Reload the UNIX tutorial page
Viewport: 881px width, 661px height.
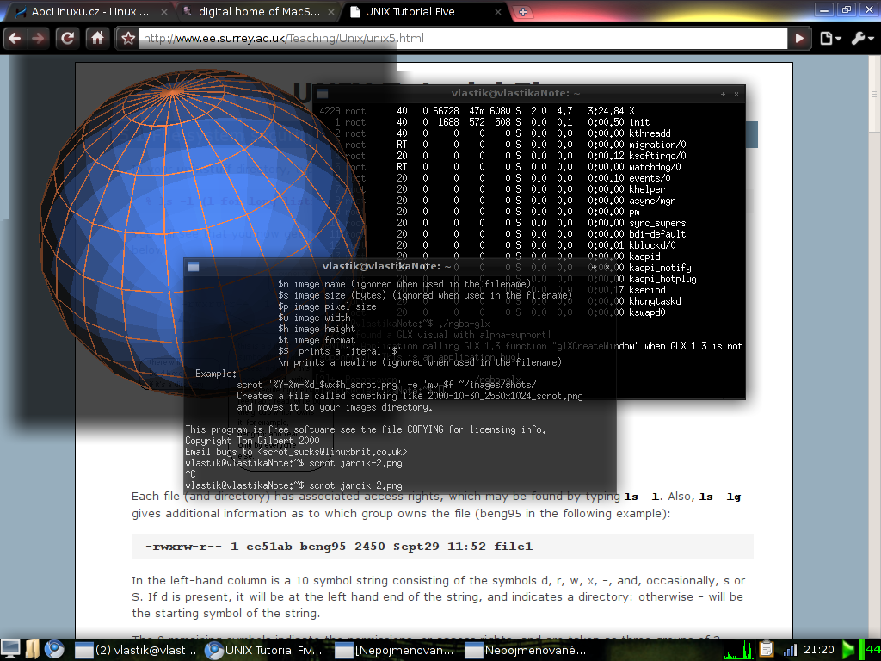[x=68, y=38]
